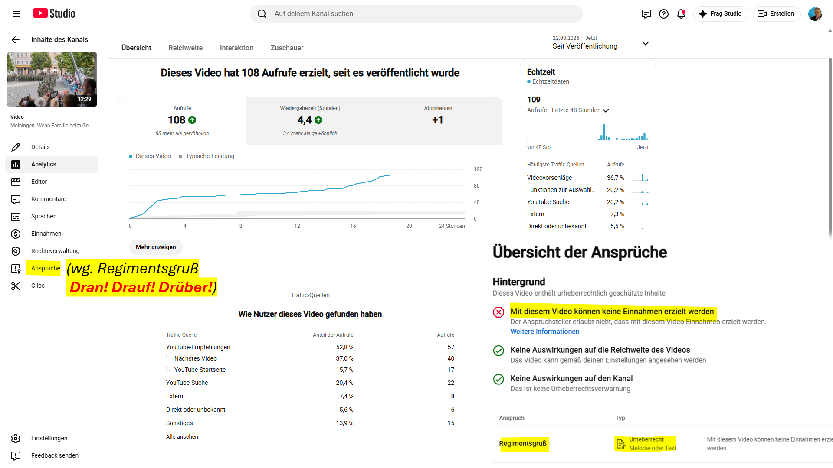Open the Weitere Informationen link
The width and height of the screenshot is (833, 468).
[x=545, y=331]
